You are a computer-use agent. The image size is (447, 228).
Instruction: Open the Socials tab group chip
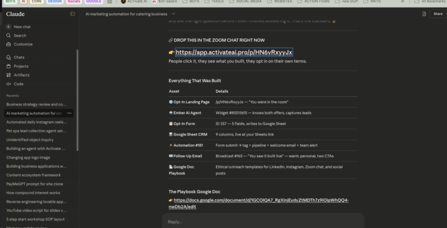pyautogui.click(x=73, y=1)
